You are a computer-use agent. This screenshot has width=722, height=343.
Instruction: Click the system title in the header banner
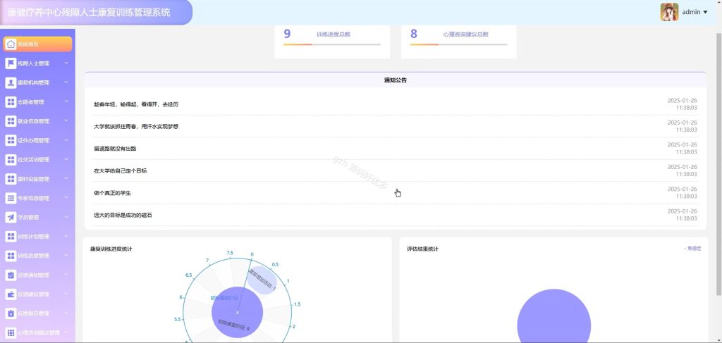pos(89,13)
